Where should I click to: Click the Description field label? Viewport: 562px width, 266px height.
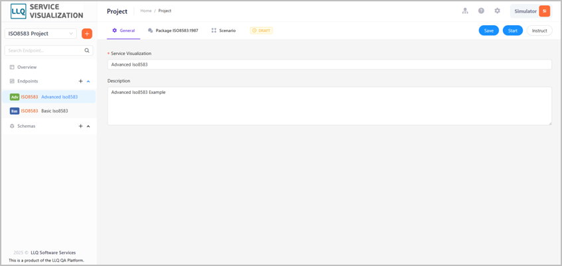[119, 81]
